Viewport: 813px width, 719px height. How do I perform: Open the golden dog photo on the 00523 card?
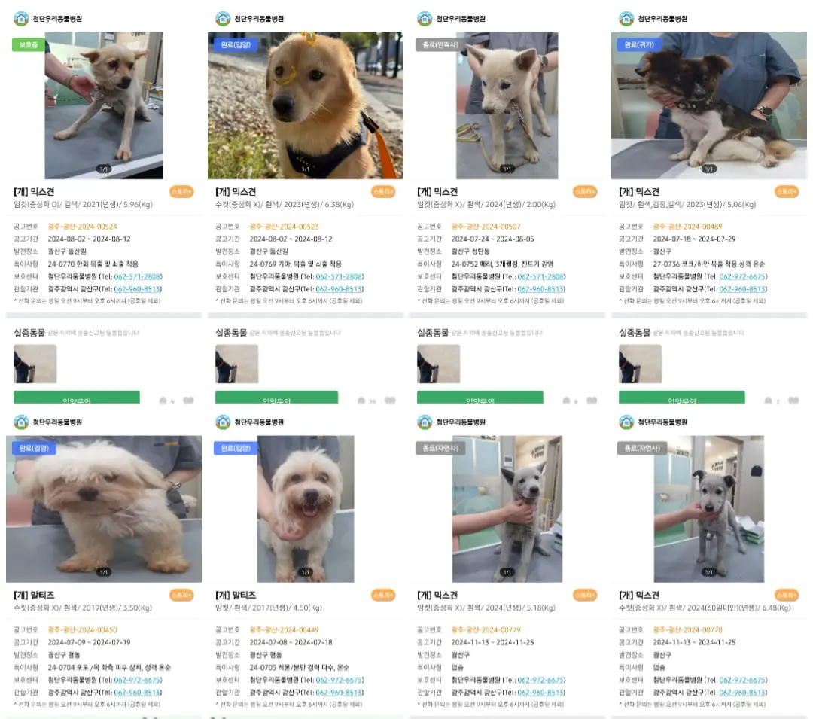coord(306,105)
